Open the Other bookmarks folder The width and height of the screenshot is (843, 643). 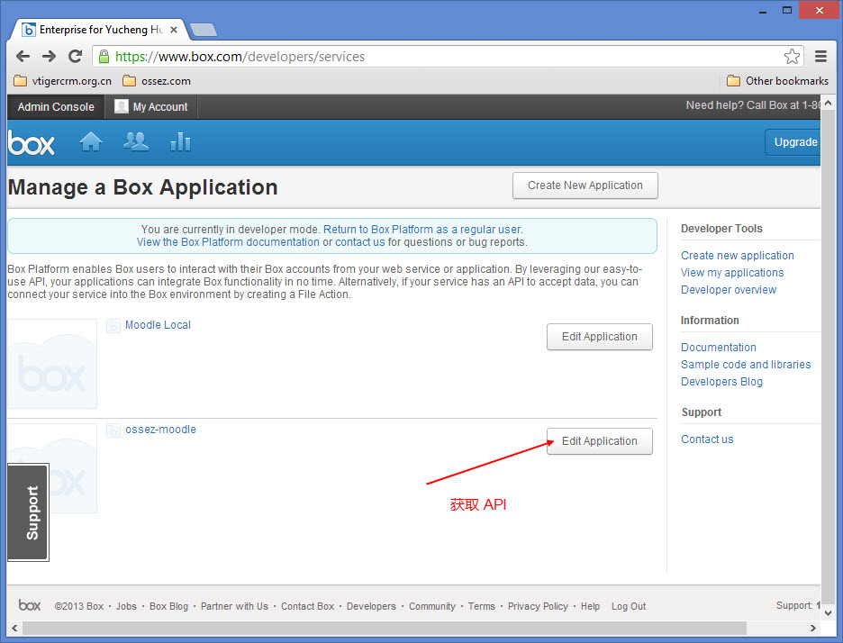tap(777, 81)
